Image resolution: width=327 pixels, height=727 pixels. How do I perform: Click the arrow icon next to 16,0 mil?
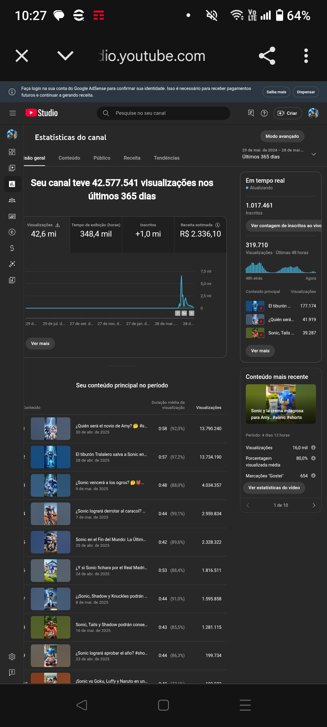click(313, 447)
